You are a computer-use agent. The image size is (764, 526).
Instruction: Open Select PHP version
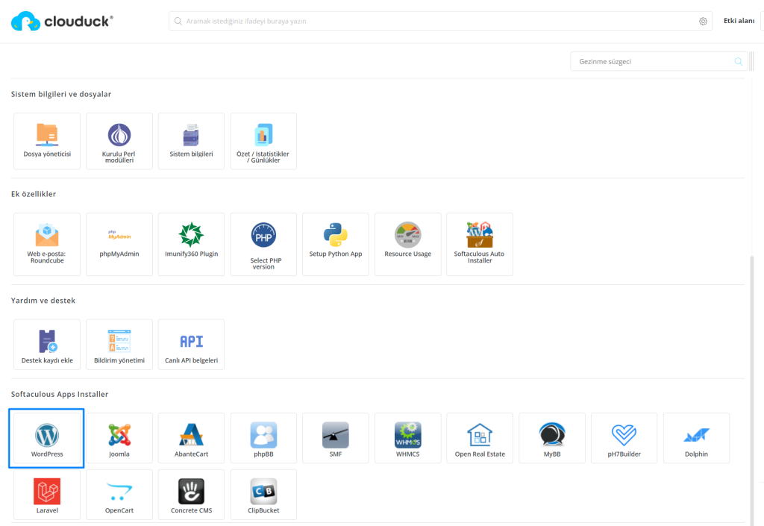[263, 244]
